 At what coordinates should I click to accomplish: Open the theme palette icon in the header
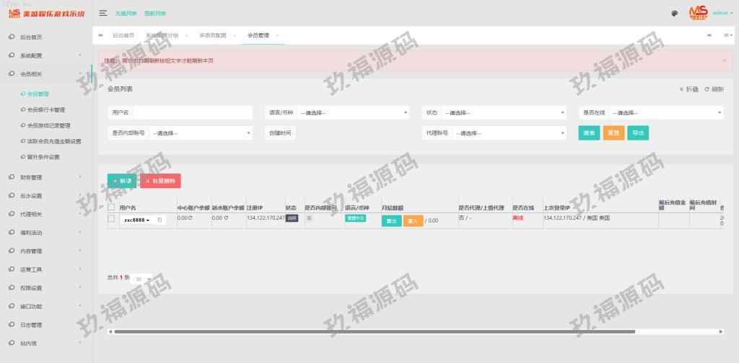(674, 13)
